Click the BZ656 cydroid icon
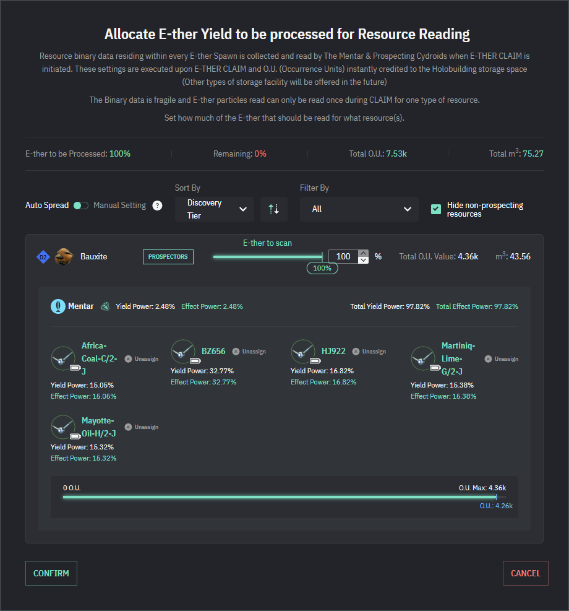569x611 pixels. click(x=183, y=352)
